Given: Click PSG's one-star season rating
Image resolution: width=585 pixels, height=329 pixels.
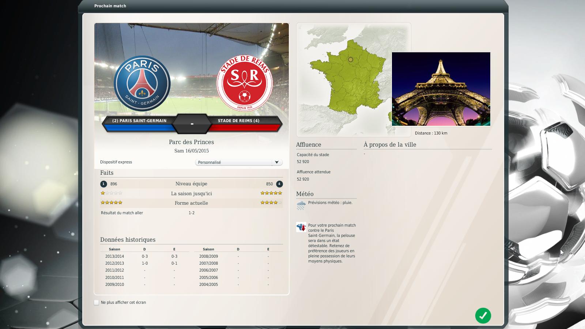Looking at the screenshot, I should (112, 193).
